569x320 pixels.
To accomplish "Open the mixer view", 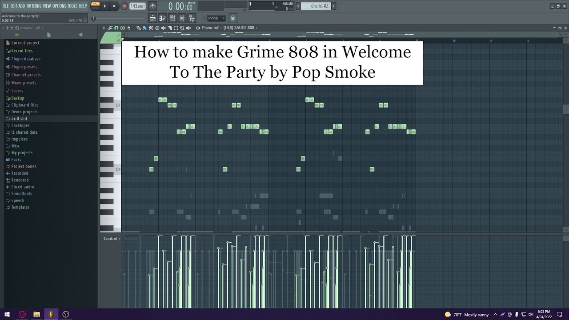I will point(182,18).
